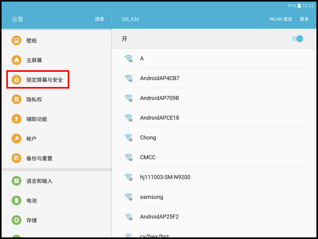The width and height of the screenshot is (318, 239).
Task: Open 备份与重置 settings
Action: tap(57, 158)
